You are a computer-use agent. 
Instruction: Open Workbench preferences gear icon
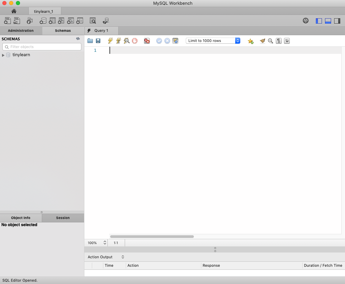tap(305, 21)
